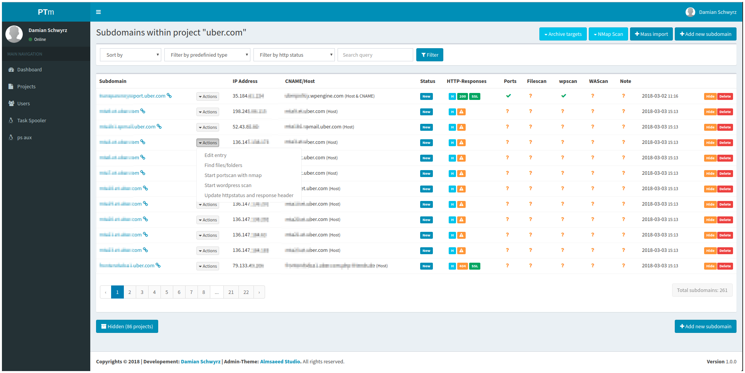Select Start wordpress scan menu entry
This screenshot has height=373, width=745.
click(x=228, y=186)
